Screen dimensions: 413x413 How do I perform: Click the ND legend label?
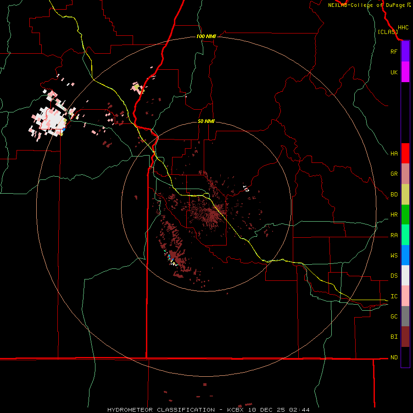394,357
